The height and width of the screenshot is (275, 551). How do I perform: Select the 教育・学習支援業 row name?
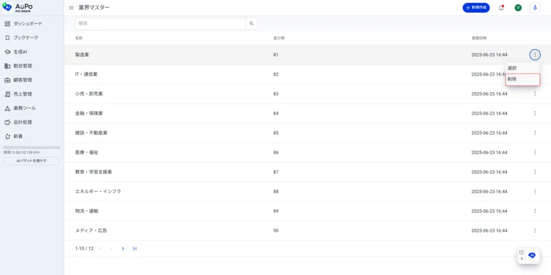(x=94, y=172)
